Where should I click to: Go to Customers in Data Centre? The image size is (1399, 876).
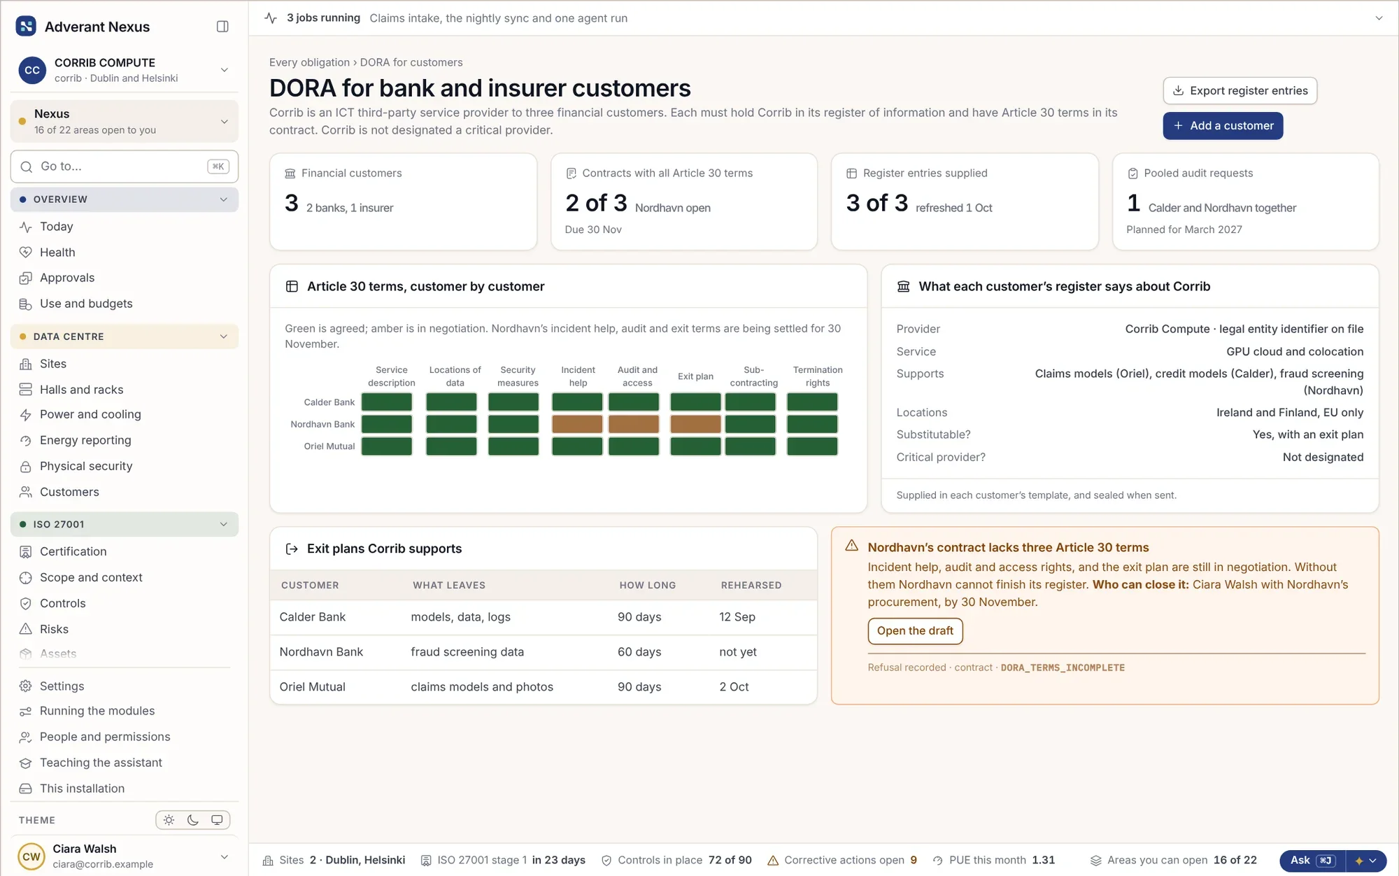click(125, 492)
